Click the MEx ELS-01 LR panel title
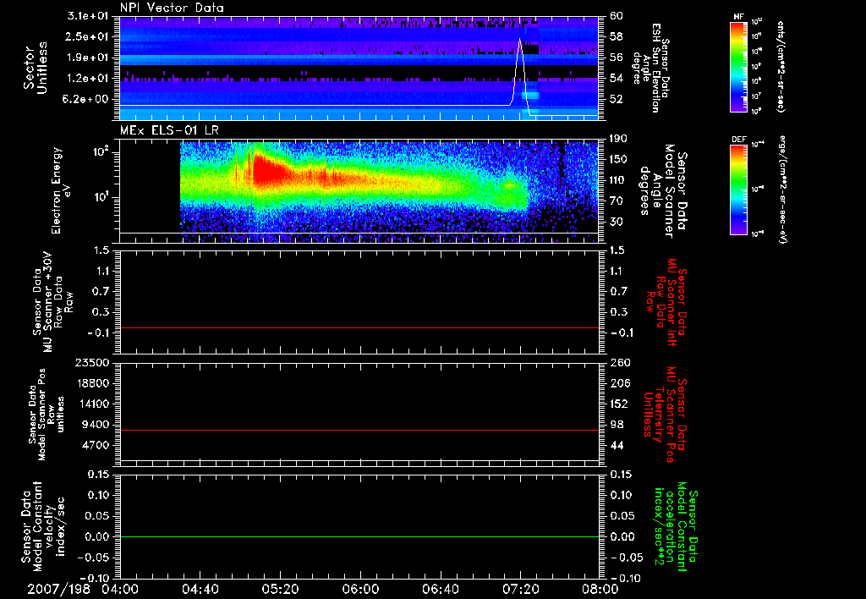This screenshot has height=599, width=866. (169, 130)
